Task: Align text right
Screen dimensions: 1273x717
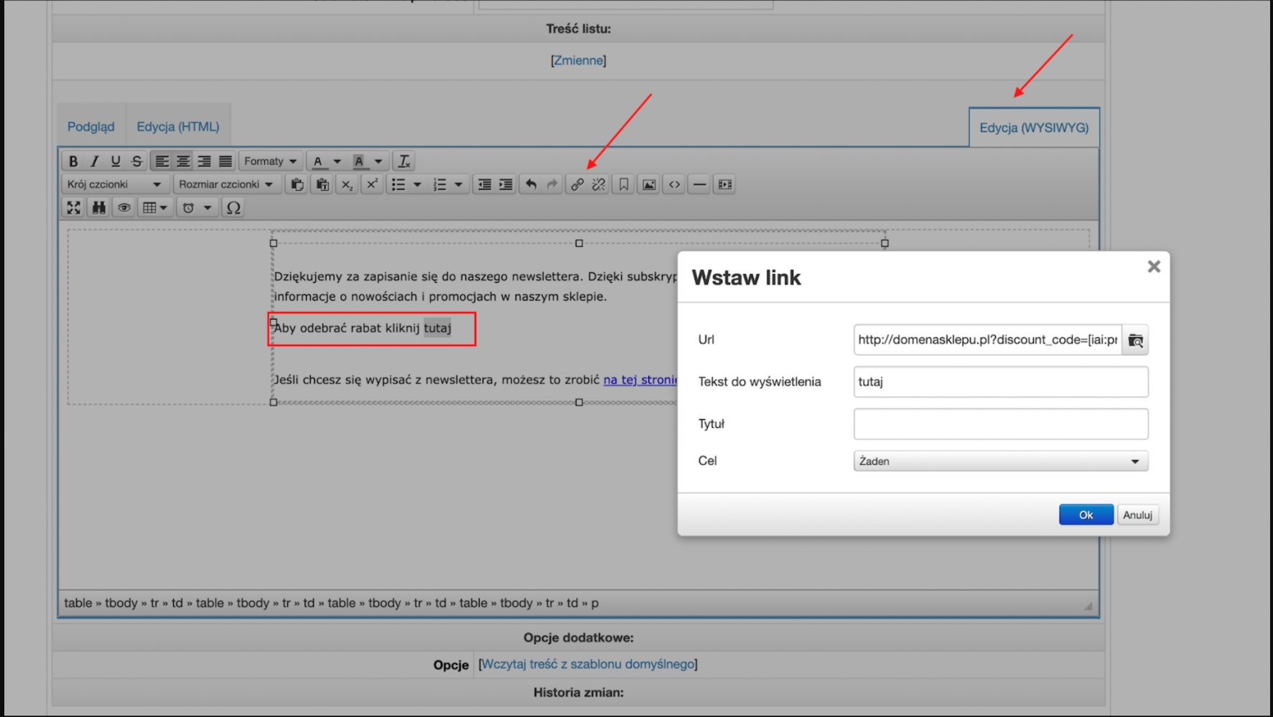Action: [205, 161]
